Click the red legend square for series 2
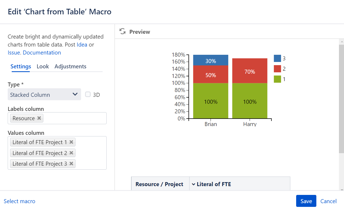The image size is (344, 209). (x=277, y=69)
